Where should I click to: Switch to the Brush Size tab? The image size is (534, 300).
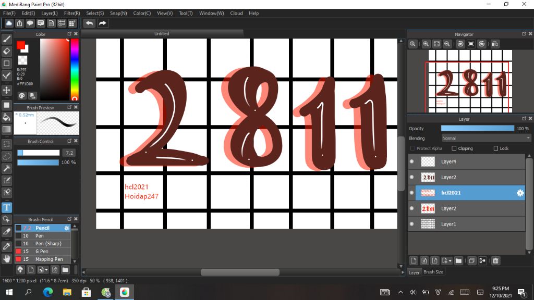[x=433, y=272]
